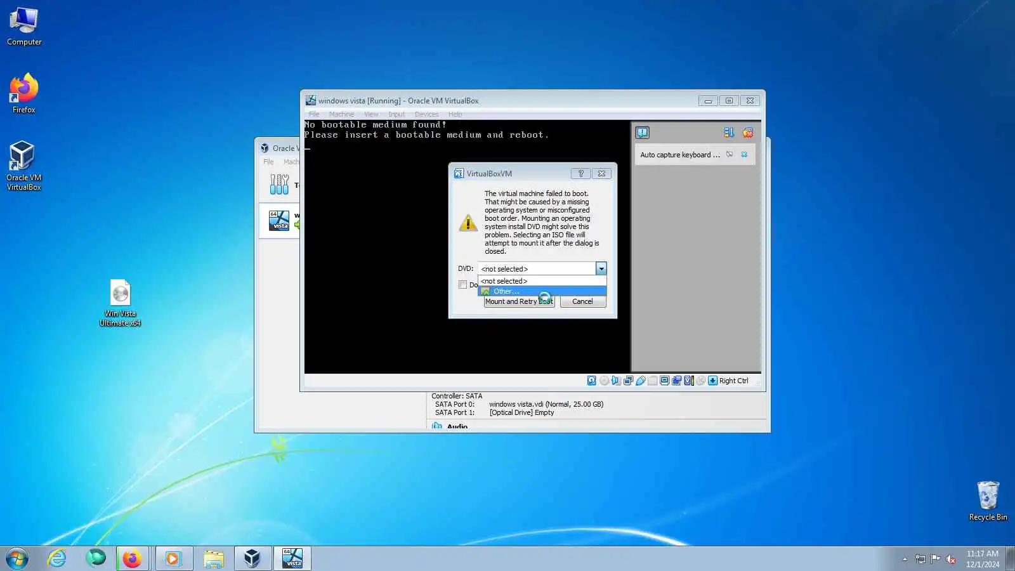This screenshot has width=1015, height=571.
Task: Select the windows vista VM in Manager list
Action: (x=279, y=220)
